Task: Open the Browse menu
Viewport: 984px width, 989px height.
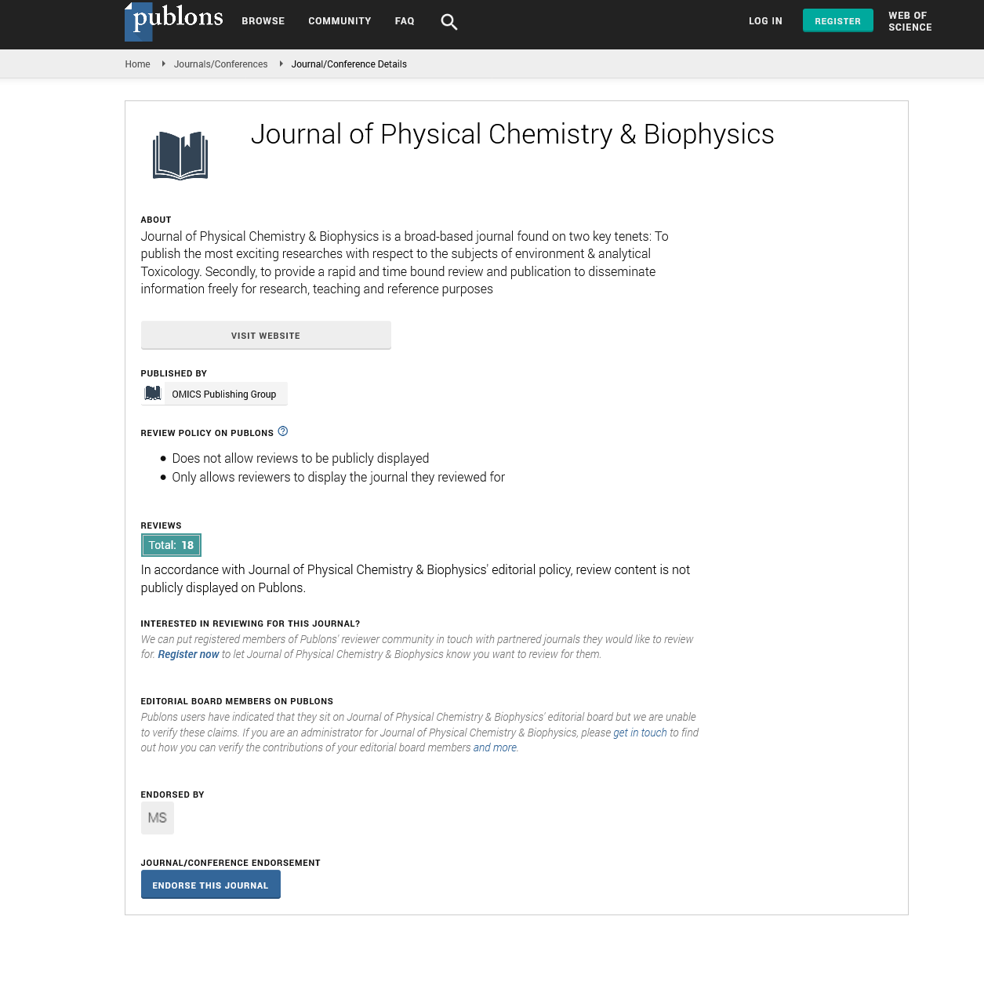Action: 263,21
